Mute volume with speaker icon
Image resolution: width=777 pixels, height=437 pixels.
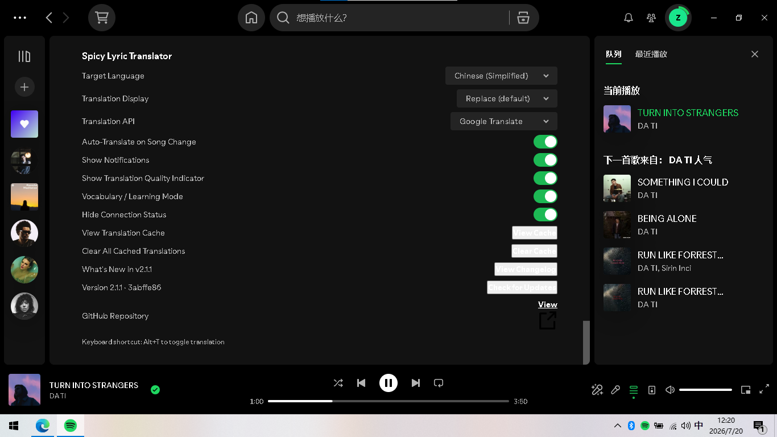(x=670, y=390)
